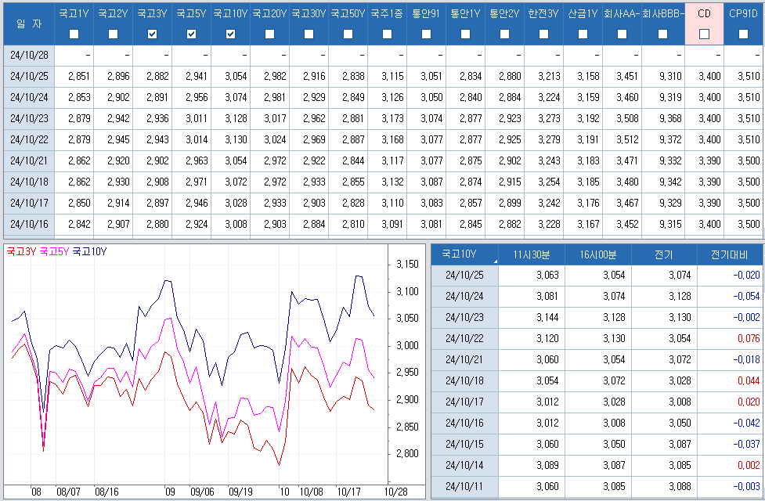
Task: Tick the CD column checkbox
Action: coord(704,34)
